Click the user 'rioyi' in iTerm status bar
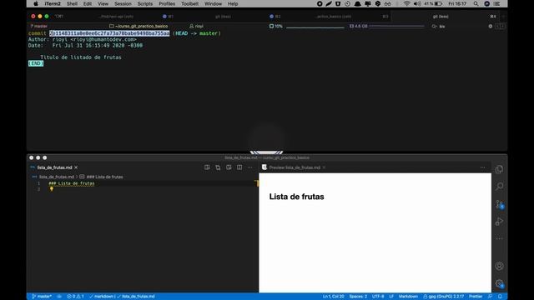This screenshot has height=300, width=534. (197, 26)
